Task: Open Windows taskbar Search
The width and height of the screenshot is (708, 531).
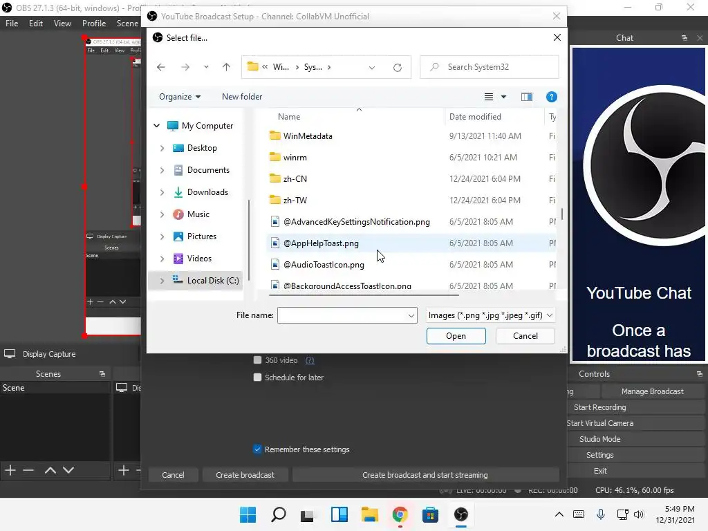Action: coord(278,514)
